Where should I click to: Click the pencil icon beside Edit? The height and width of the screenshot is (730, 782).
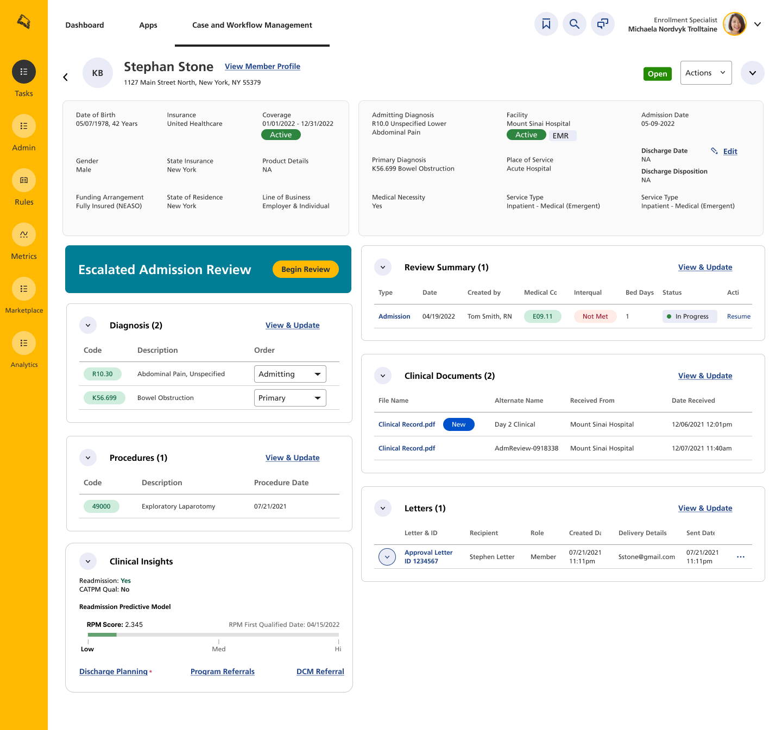[715, 151]
